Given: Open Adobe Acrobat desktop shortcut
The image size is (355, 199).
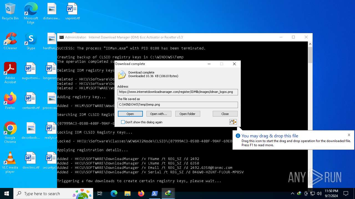Looking at the screenshot, I should click(10, 73).
